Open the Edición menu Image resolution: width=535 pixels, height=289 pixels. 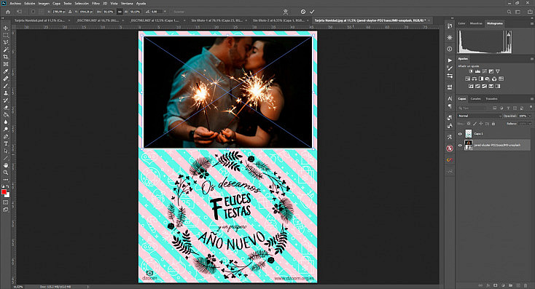coord(30,3)
